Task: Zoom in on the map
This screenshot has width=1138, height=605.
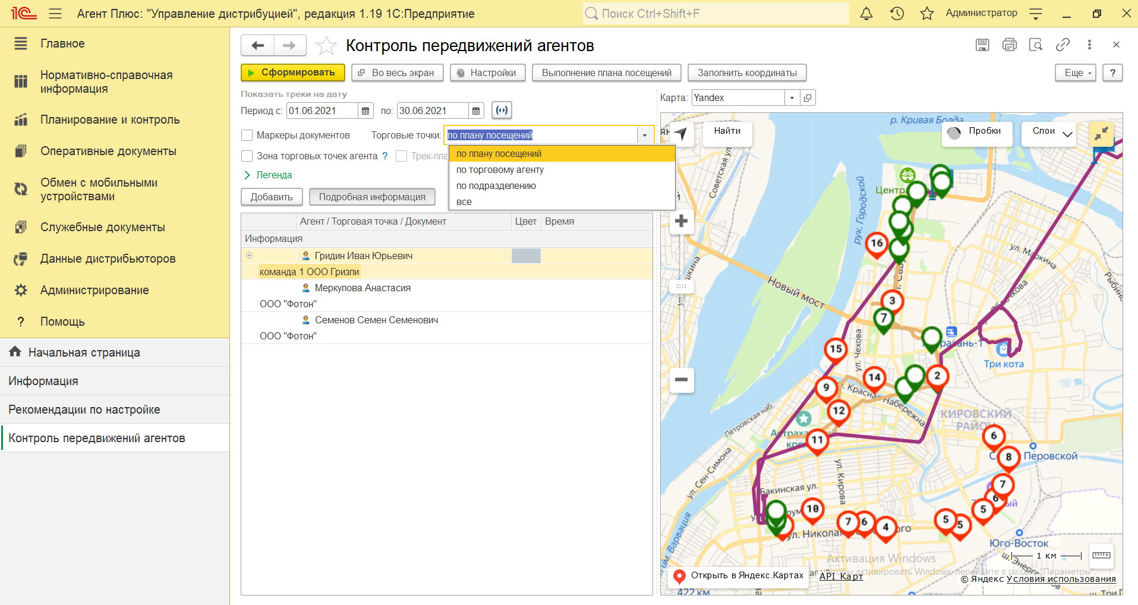Action: (682, 221)
